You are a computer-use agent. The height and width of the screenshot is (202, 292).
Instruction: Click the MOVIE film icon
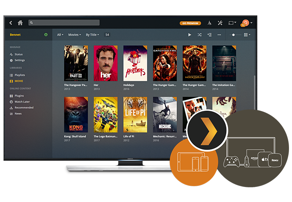[11, 81]
